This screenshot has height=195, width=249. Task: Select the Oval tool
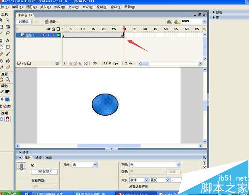1,47
